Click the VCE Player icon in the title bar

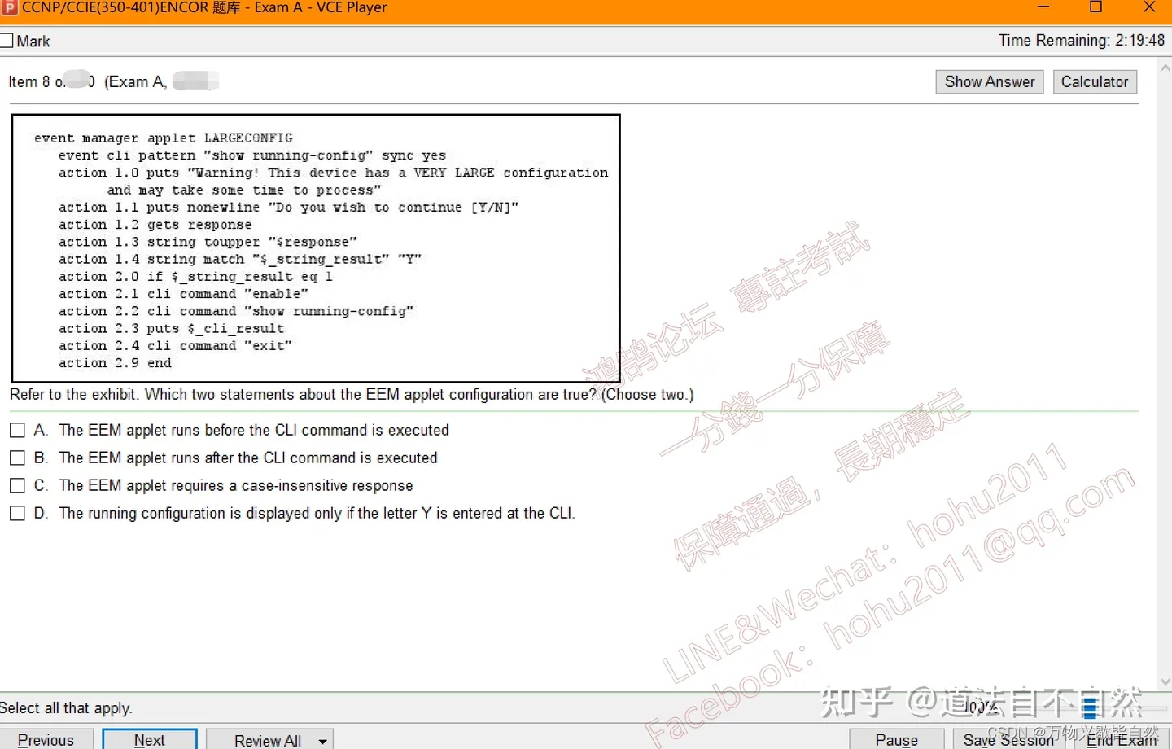point(10,8)
